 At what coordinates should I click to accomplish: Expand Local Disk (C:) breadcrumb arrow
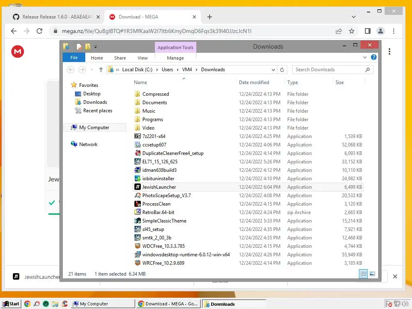pos(157,70)
